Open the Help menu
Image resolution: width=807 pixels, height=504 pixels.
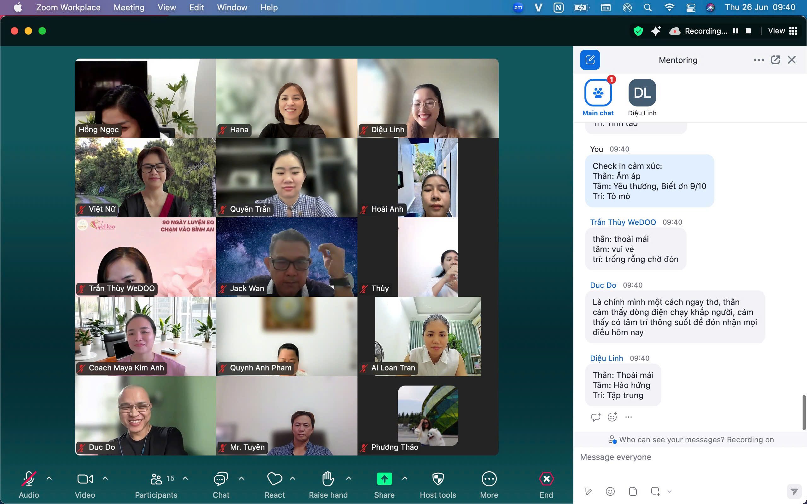(269, 7)
